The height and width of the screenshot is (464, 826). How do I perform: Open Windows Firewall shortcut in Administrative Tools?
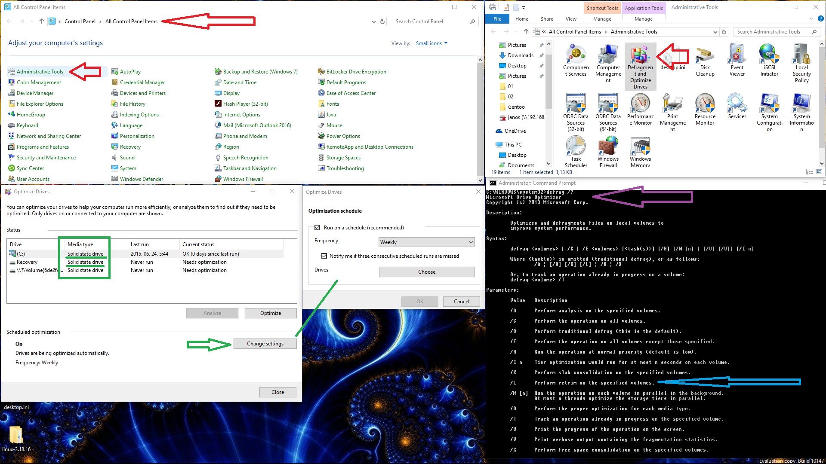coord(608,152)
